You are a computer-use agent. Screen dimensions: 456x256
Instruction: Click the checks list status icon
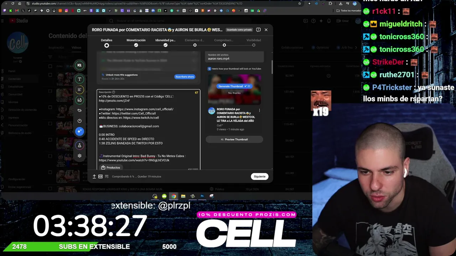pyautogui.click(x=107, y=176)
